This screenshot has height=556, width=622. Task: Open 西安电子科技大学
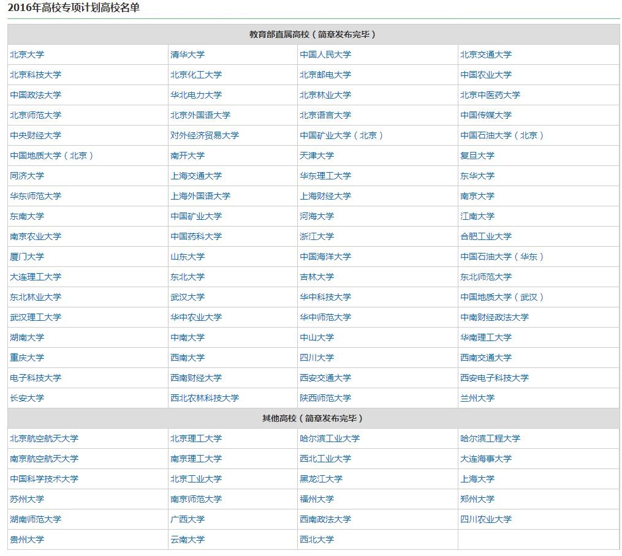tap(495, 378)
